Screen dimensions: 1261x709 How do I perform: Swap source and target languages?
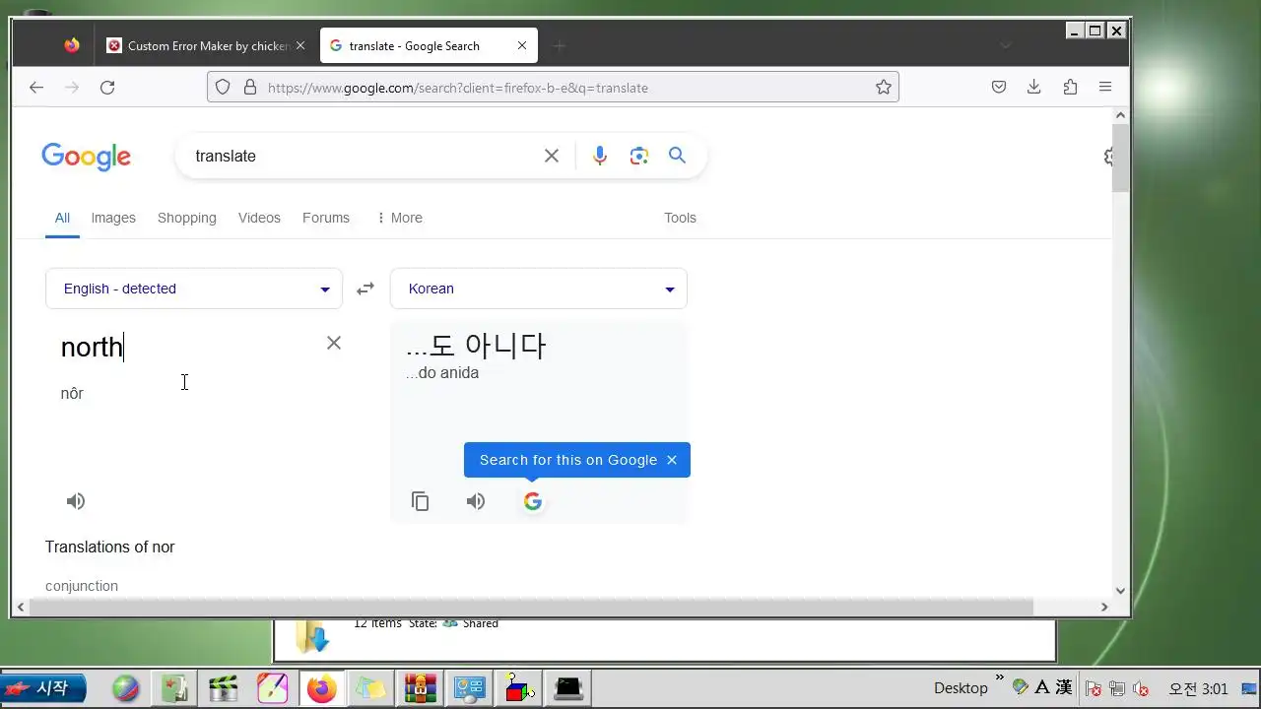pyautogui.click(x=365, y=289)
